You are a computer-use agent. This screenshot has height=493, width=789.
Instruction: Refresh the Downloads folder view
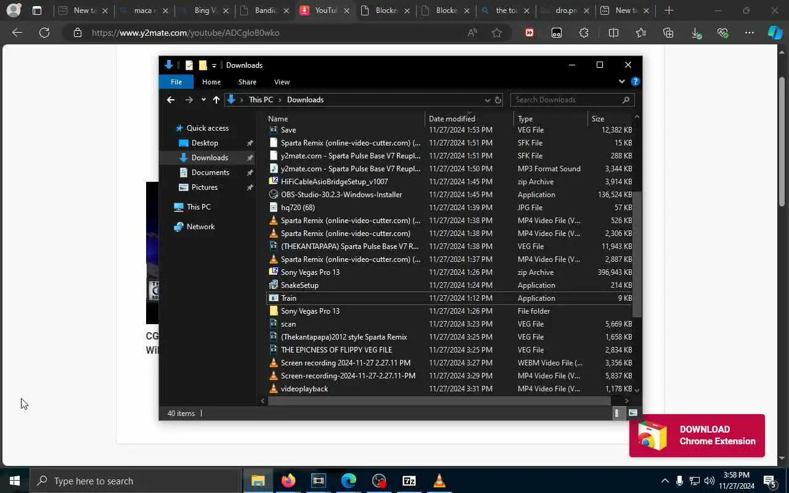tap(498, 100)
